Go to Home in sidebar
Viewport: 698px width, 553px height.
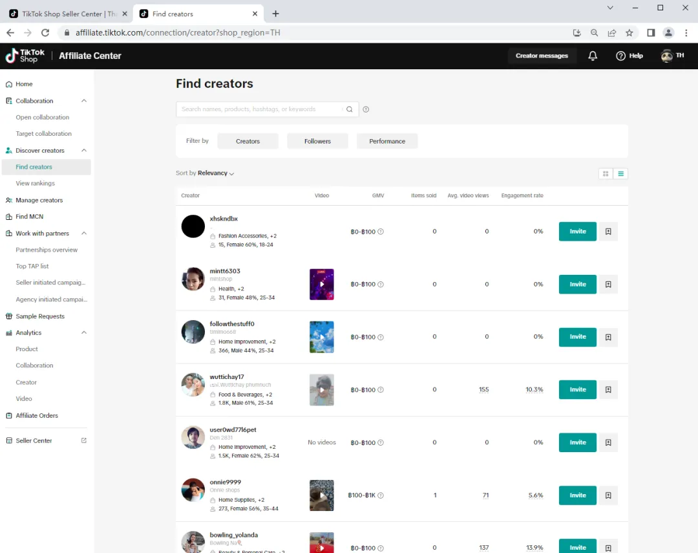(x=24, y=84)
